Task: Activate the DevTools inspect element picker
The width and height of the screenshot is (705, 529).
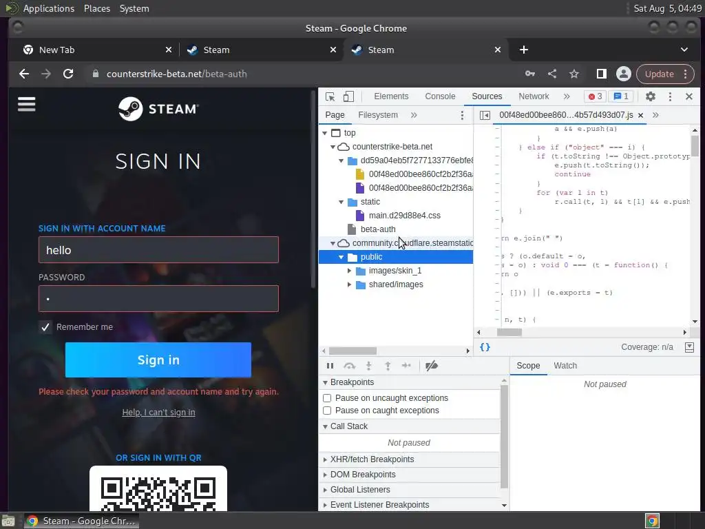Action: (x=330, y=96)
